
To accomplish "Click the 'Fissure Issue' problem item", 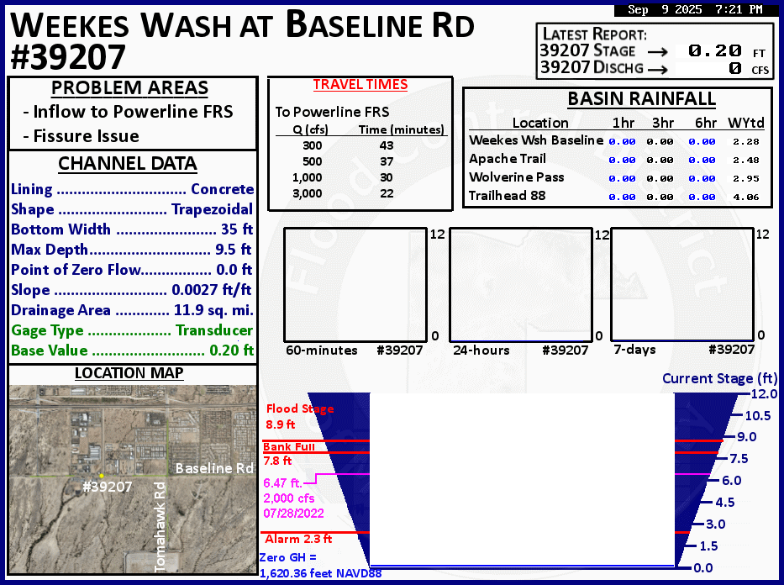I will 81,136.
